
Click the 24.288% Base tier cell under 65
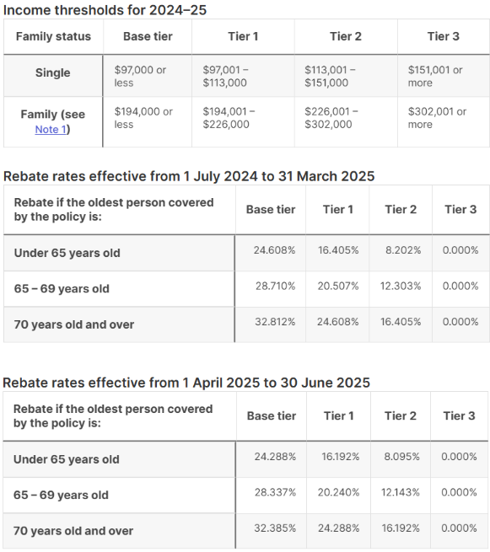271,459
